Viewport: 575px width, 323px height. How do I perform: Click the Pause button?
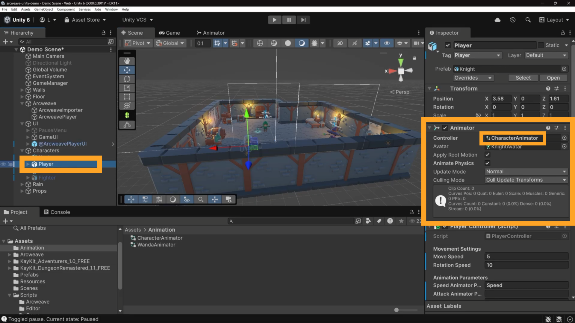tap(289, 20)
